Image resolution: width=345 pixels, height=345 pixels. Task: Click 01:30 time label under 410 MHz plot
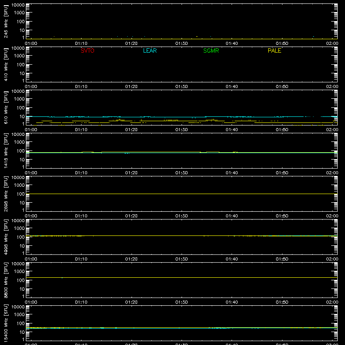tap(182, 87)
